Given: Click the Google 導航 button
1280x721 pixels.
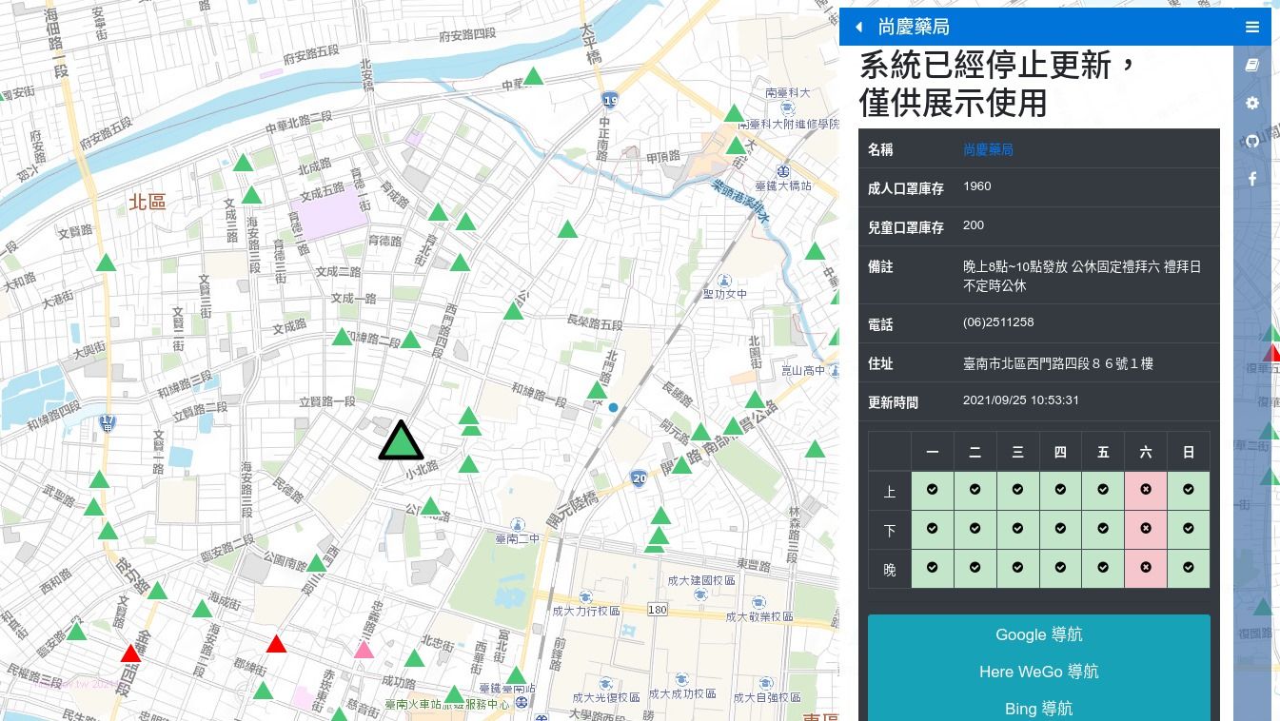Looking at the screenshot, I should (x=1038, y=634).
